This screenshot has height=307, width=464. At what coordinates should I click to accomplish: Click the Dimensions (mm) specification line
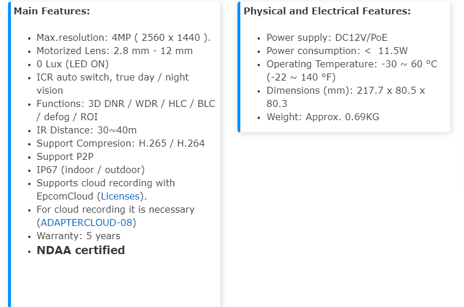tap(346, 90)
